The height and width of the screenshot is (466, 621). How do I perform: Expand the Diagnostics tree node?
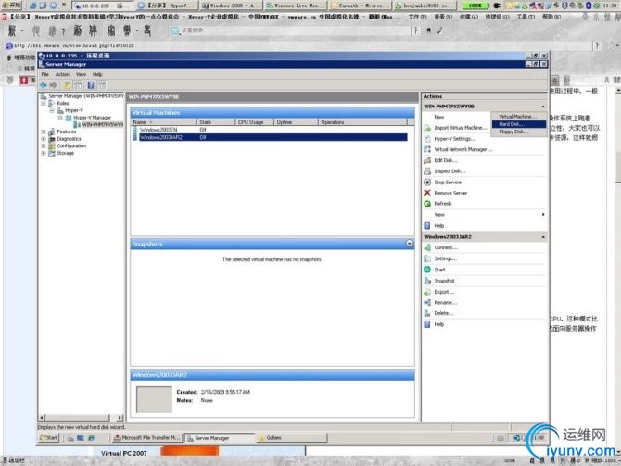pyautogui.click(x=44, y=139)
